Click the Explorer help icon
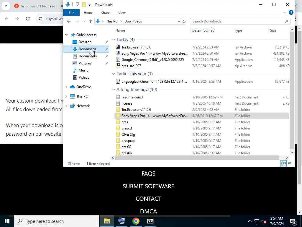The height and width of the screenshot is (227, 302). pos(291,12)
